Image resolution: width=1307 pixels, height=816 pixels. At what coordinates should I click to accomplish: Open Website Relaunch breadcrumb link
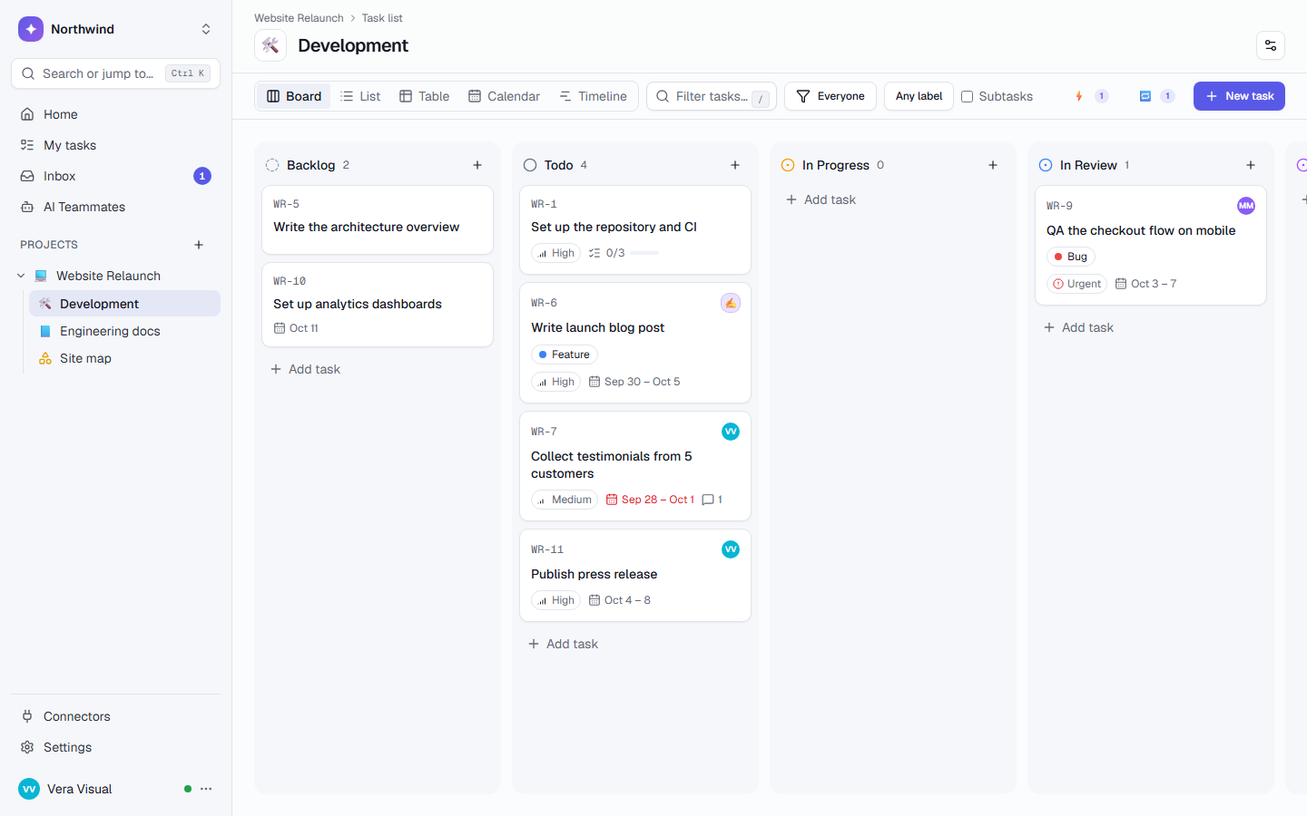click(299, 18)
